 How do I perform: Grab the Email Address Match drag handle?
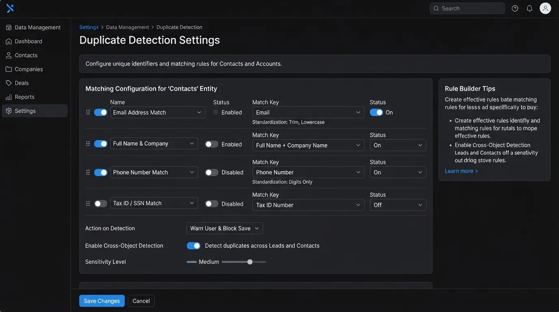click(x=88, y=112)
